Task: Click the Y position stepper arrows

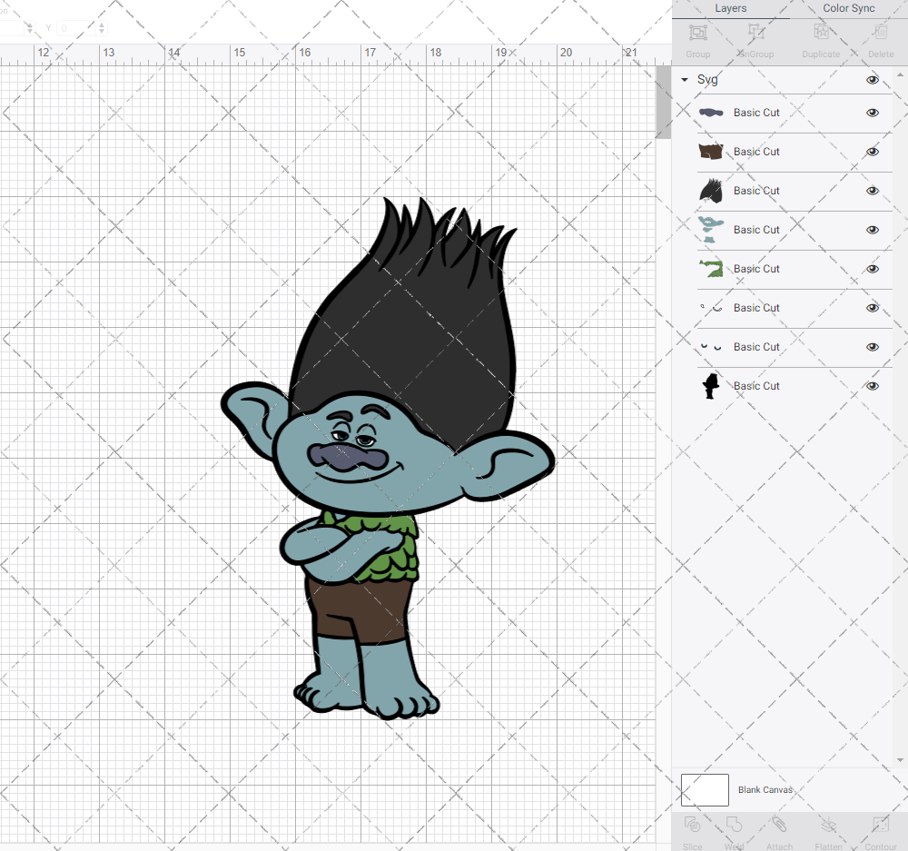Action: click(x=102, y=28)
